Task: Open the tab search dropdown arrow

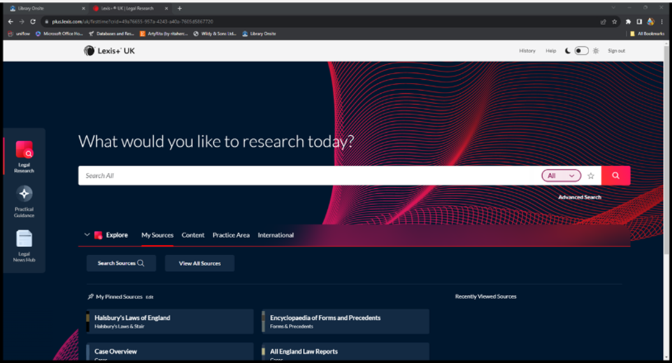Action: [x=614, y=8]
